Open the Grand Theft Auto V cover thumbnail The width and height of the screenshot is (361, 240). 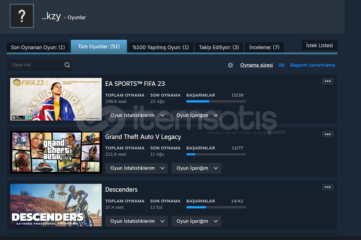(56, 152)
